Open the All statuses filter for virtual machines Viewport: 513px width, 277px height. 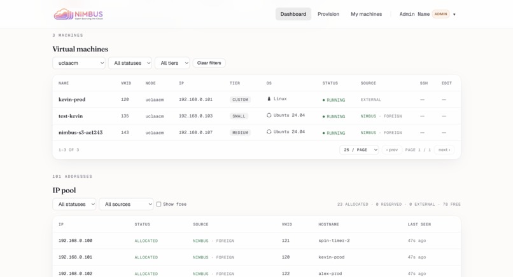tap(130, 63)
